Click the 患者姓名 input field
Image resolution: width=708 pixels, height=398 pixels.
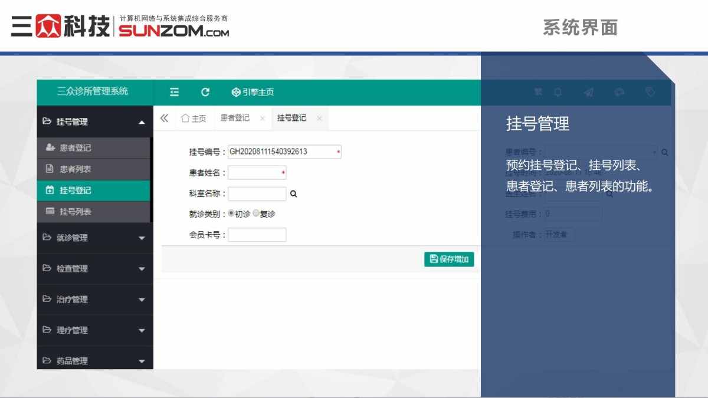pyautogui.click(x=257, y=172)
